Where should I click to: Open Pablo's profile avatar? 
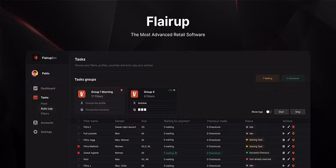pyautogui.click(x=35, y=73)
